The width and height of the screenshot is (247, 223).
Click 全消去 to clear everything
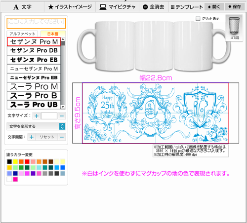pos(154,7)
